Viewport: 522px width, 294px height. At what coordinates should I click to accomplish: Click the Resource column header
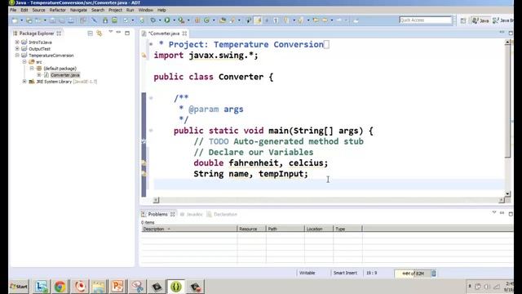pyautogui.click(x=251, y=229)
